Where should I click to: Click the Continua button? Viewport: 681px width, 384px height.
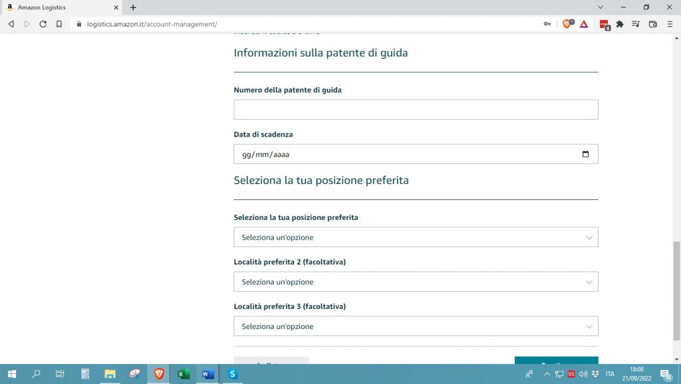click(556, 365)
